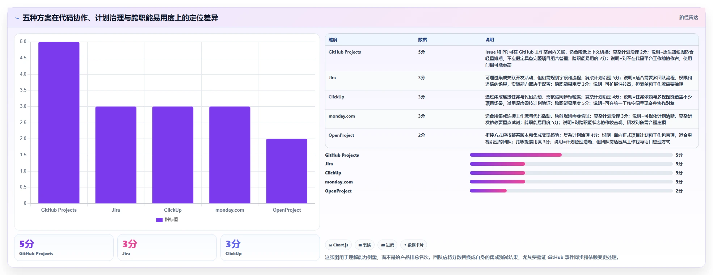Click the 数据卡片 tag chip
The height and width of the screenshot is (275, 713).
pyautogui.click(x=414, y=245)
